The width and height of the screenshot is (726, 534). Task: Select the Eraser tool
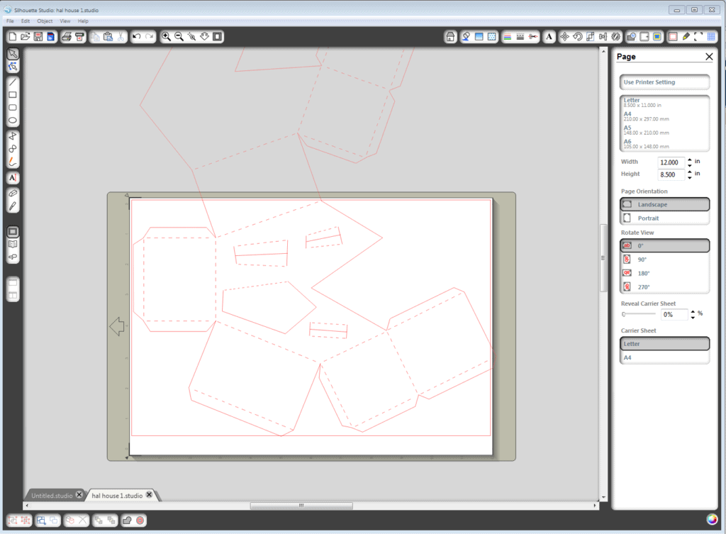[13, 193]
